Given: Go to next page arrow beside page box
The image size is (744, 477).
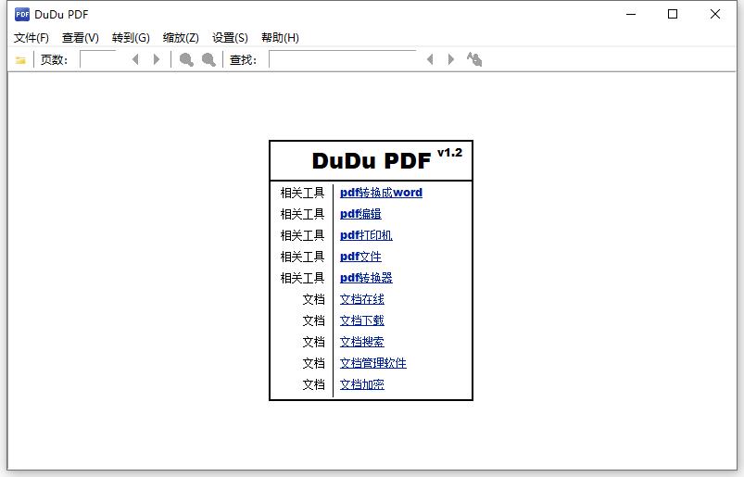Looking at the screenshot, I should tap(157, 60).
